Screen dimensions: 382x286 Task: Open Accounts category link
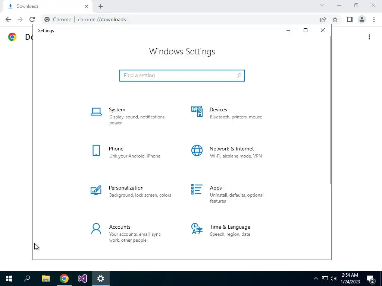click(x=120, y=227)
